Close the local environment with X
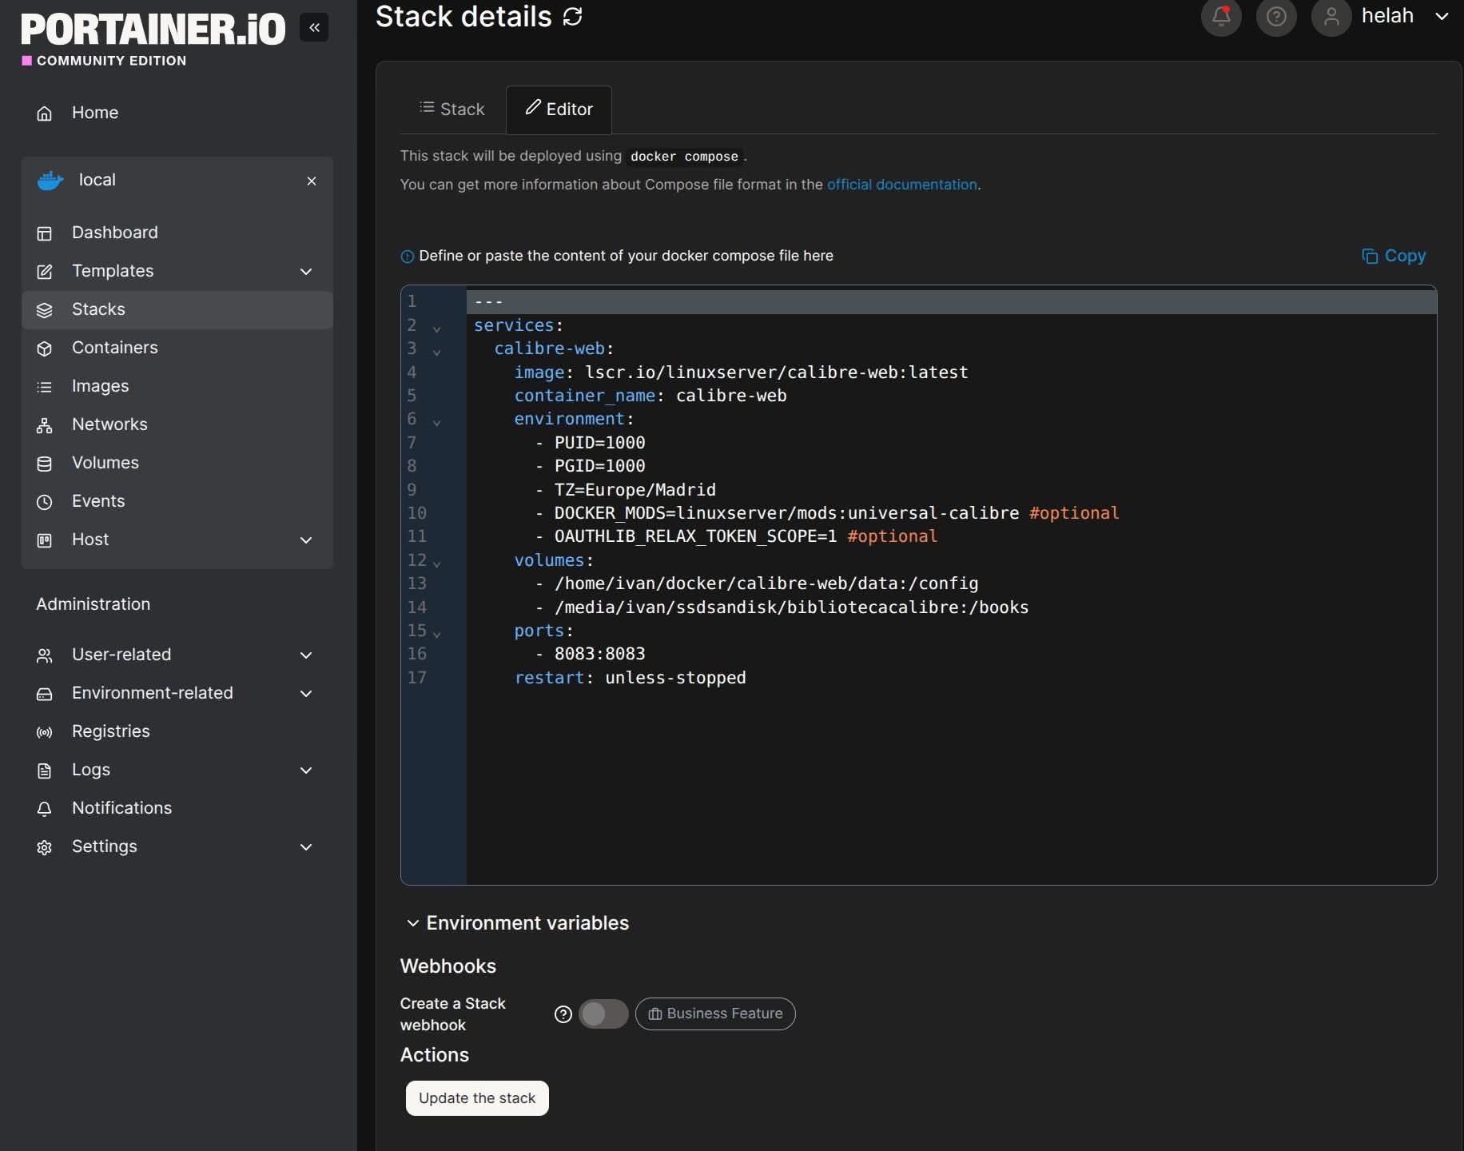This screenshot has width=1464, height=1151. tap(312, 181)
